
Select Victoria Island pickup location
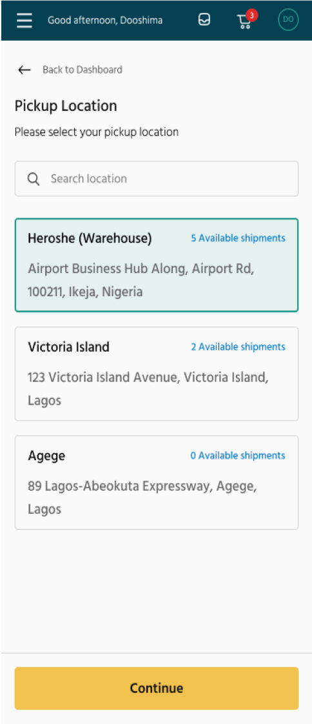(157, 374)
